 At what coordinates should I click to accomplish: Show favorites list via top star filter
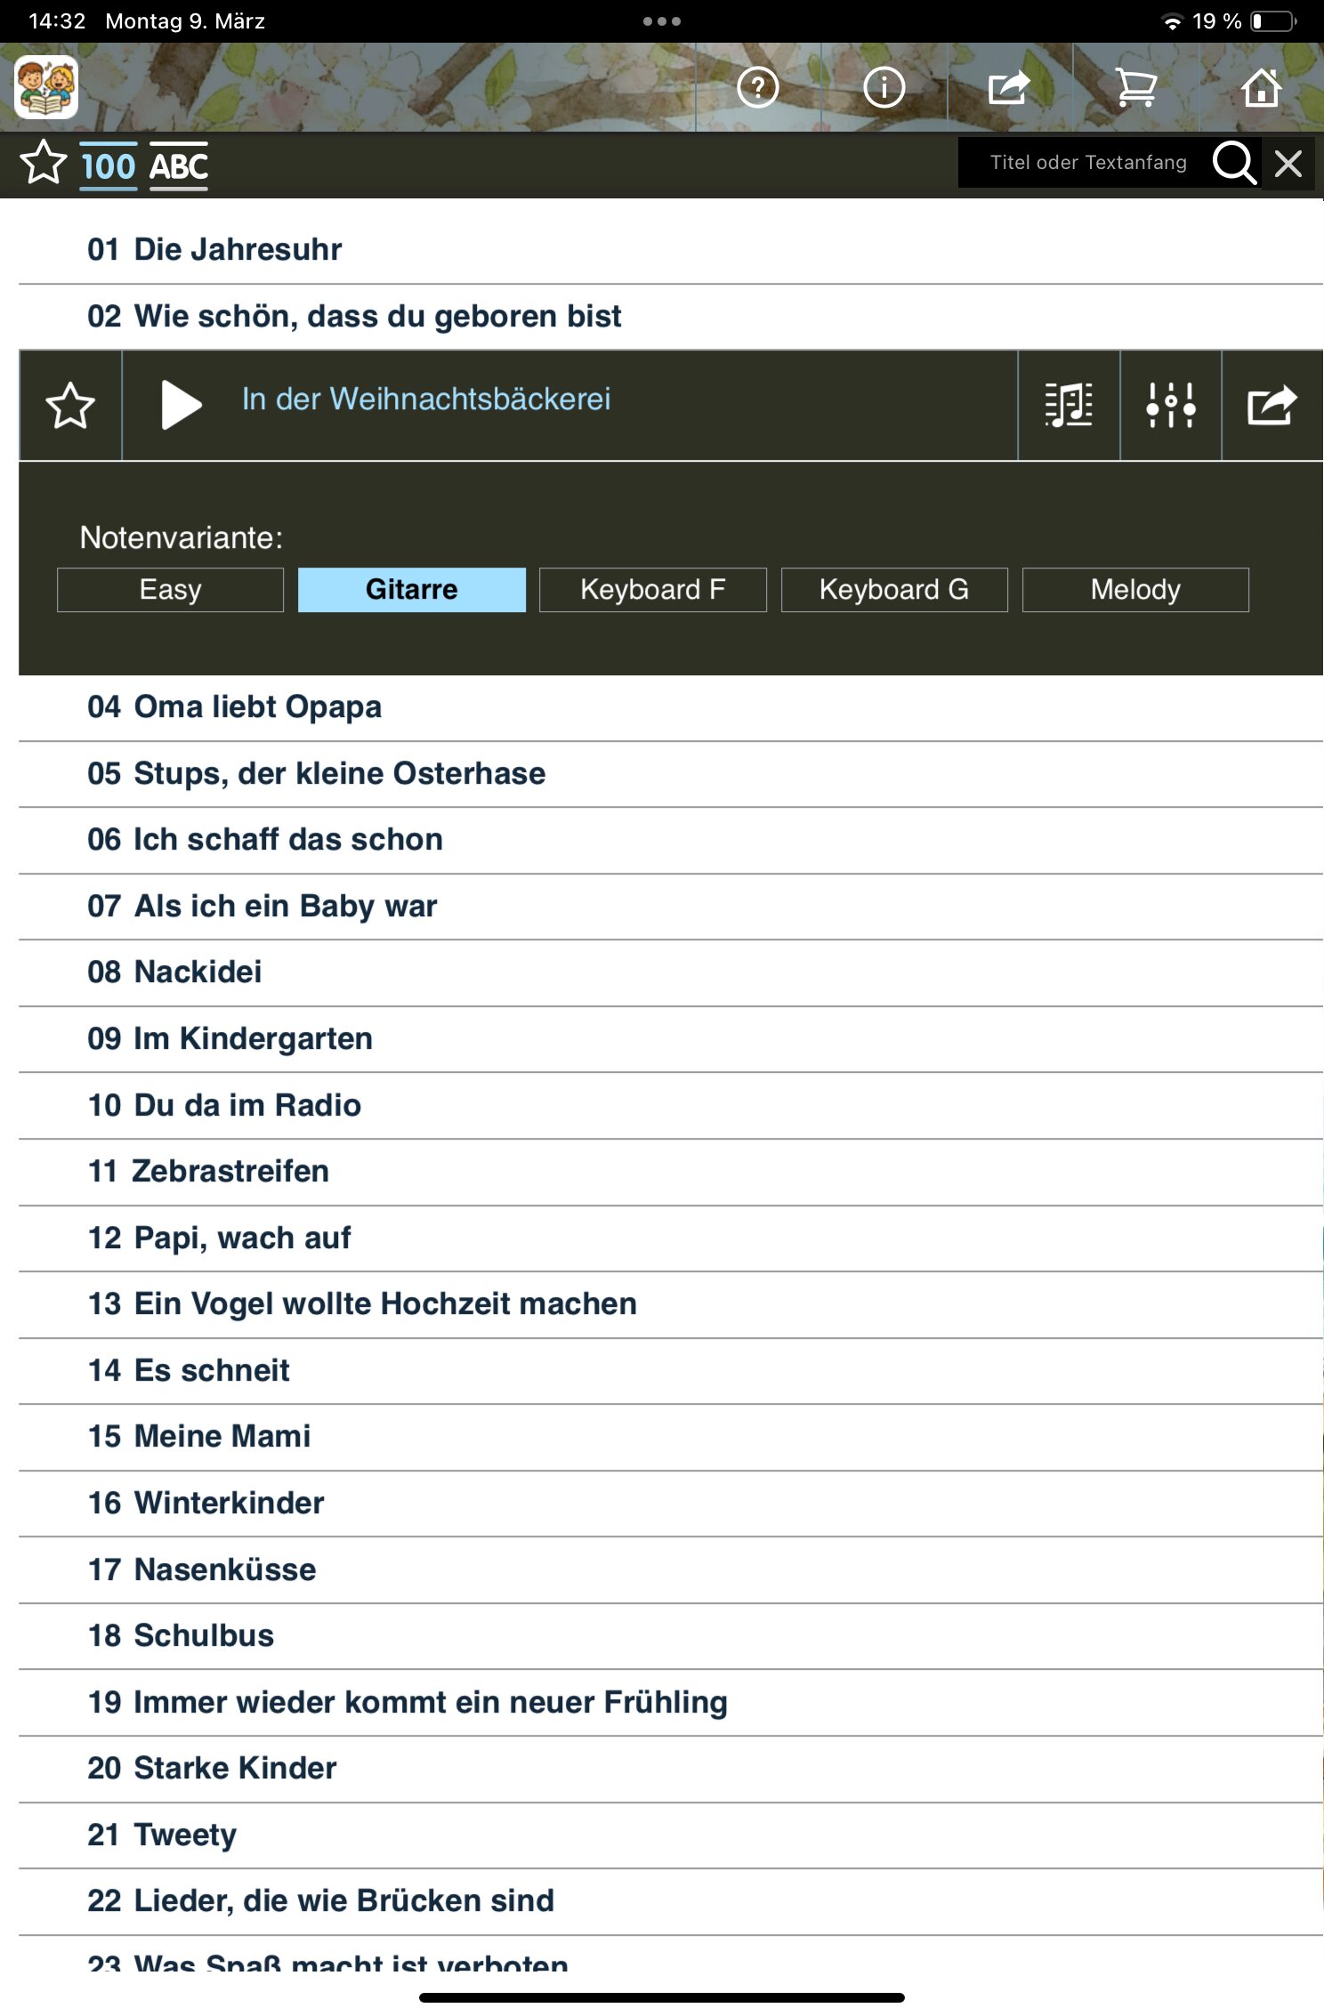click(x=43, y=164)
